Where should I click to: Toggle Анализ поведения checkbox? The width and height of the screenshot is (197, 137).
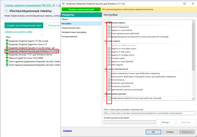click(x=109, y=27)
